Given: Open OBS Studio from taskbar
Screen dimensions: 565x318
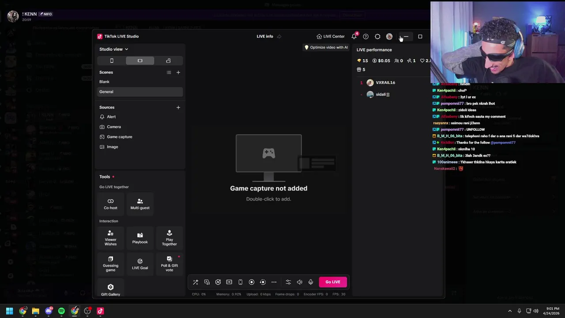Looking at the screenshot, I should [x=87, y=311].
